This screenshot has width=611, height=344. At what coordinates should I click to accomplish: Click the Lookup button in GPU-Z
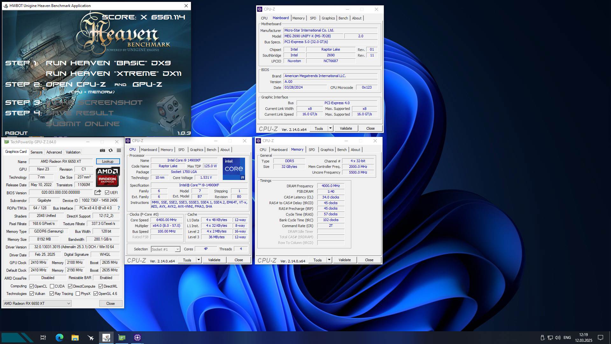(108, 161)
